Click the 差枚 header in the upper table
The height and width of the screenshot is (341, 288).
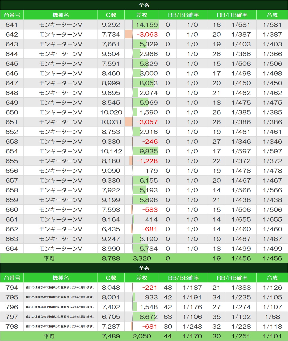[x=142, y=15]
